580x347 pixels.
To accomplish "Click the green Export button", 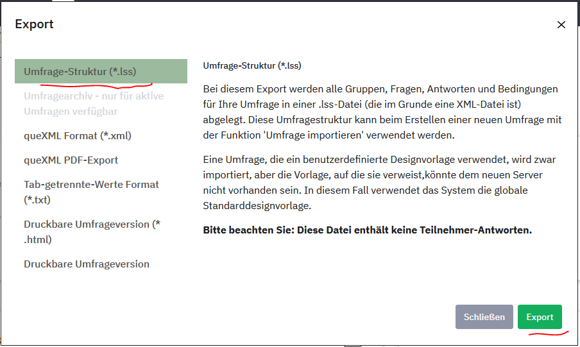I will [540, 317].
